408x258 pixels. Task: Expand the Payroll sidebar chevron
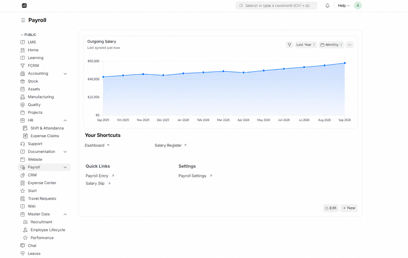(x=65, y=167)
